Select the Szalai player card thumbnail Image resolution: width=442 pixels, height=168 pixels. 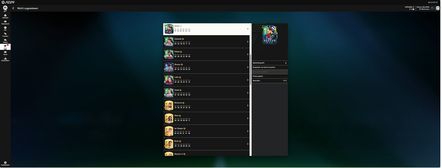pos(169,93)
